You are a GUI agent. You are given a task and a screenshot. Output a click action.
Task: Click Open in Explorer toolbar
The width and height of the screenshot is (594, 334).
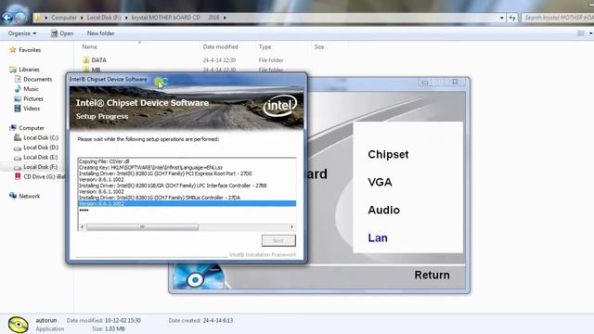62,33
